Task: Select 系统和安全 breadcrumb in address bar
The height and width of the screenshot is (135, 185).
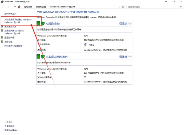Action: (41, 7)
